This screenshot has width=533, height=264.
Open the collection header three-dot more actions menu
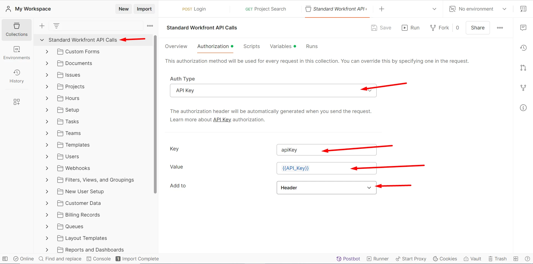click(500, 28)
